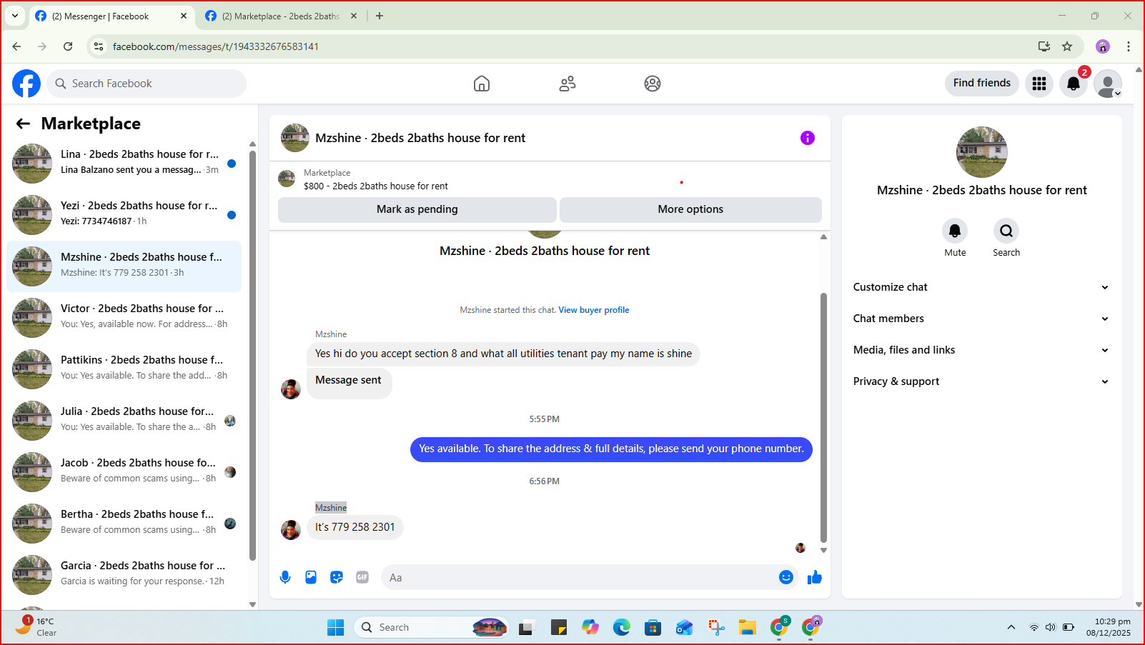This screenshot has width=1145, height=645.
Task: Expand Chat members section
Action: (981, 319)
